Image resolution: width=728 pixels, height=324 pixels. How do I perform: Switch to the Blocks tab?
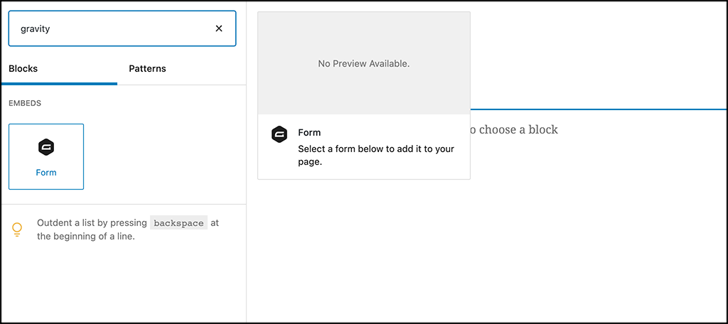(x=23, y=69)
